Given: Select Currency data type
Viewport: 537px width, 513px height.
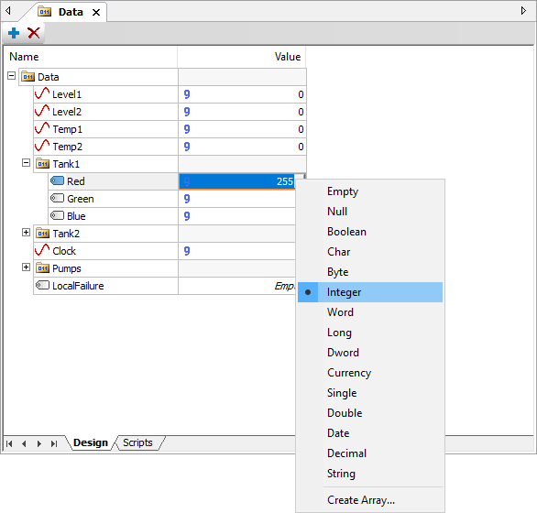Looking at the screenshot, I should click(x=370, y=373).
